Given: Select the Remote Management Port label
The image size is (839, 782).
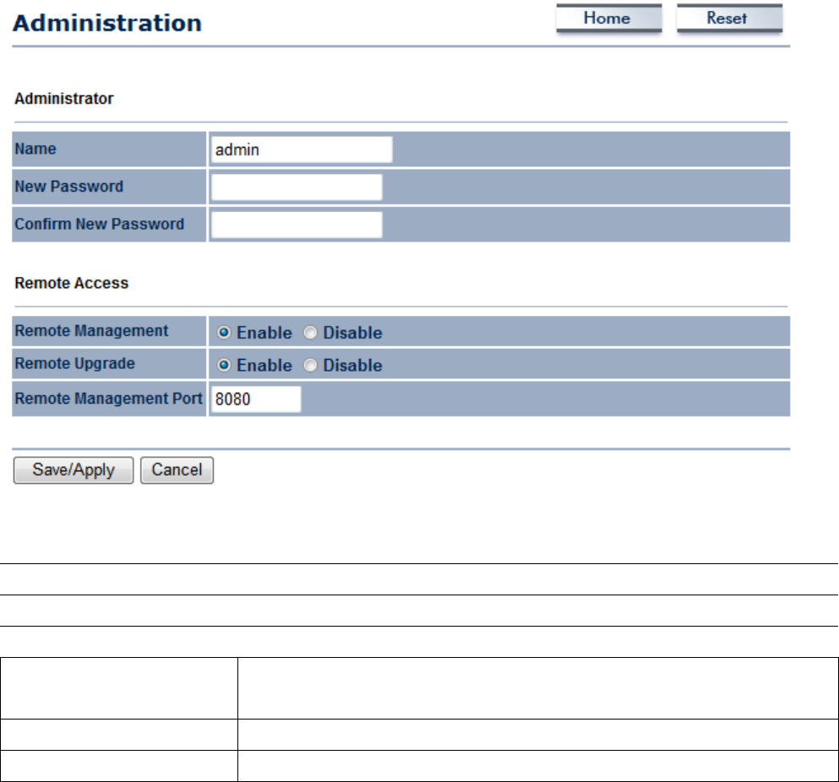Looking at the screenshot, I should pyautogui.click(x=109, y=399).
